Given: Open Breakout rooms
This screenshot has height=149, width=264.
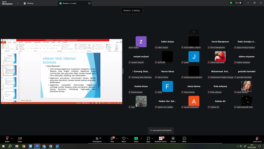Looking at the screenshot, I should [160, 139].
